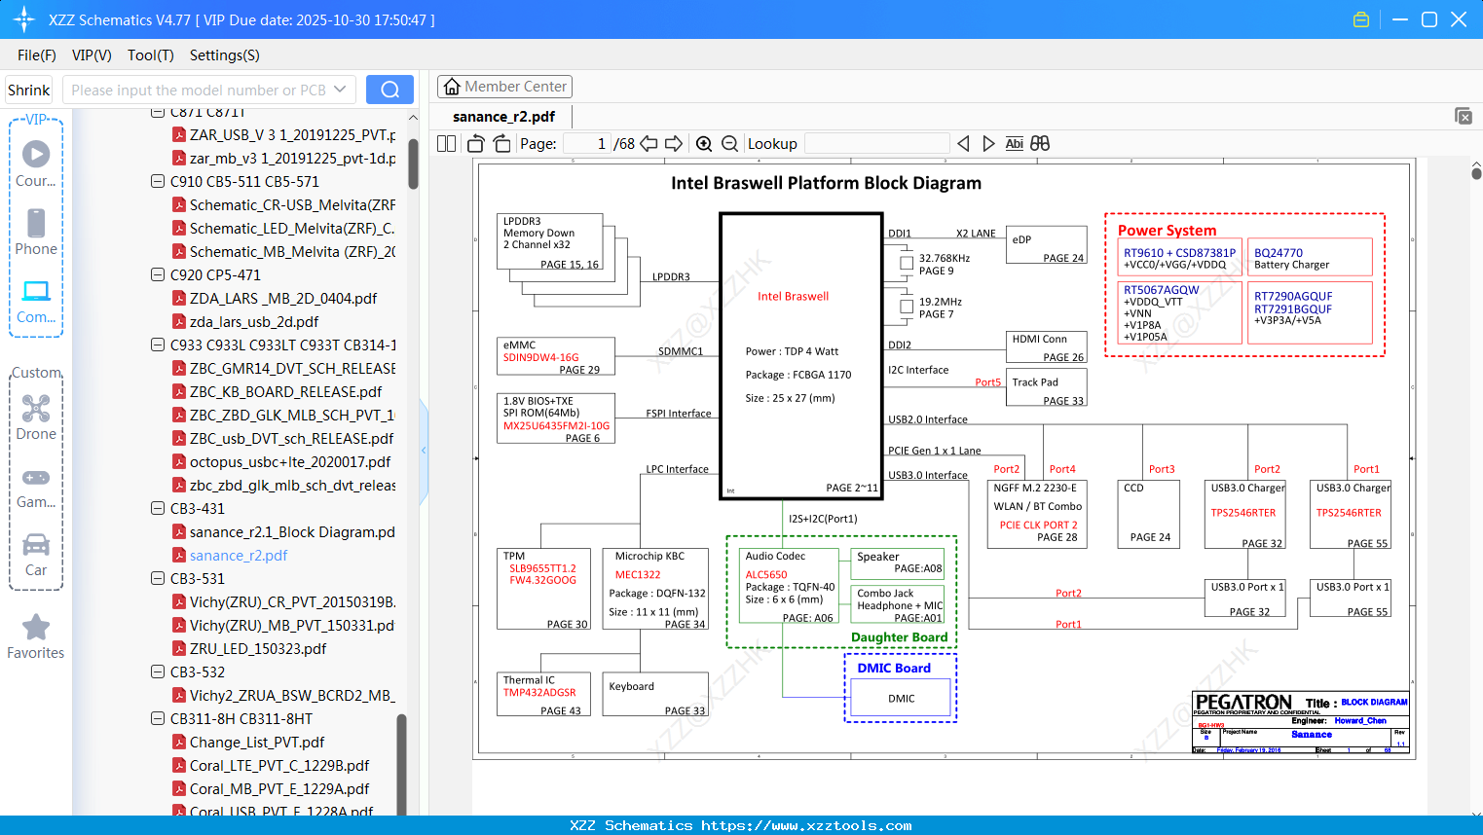Find next lookup match
This screenshot has width=1483, height=835.
988,144
